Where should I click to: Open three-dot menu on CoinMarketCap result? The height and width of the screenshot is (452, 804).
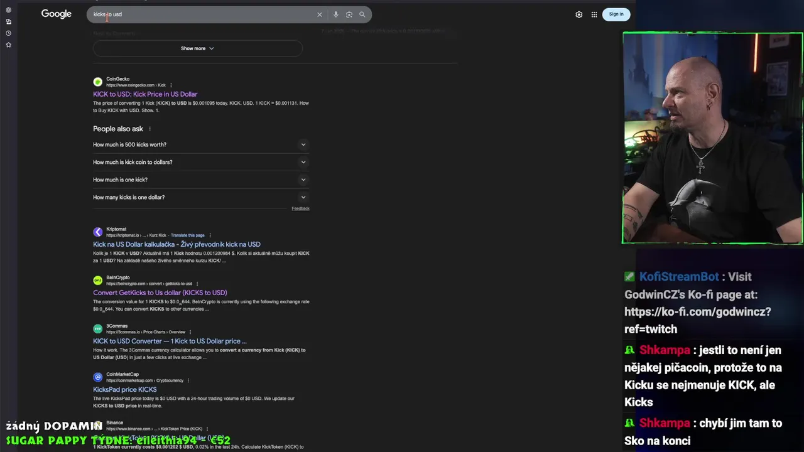[188, 380]
